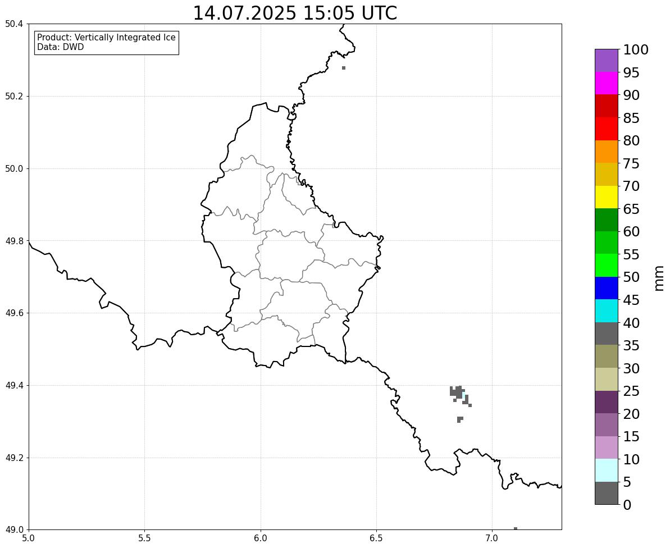This screenshot has height=548, width=670.
Task: Click the 6.5 longitude tick label
Action: pos(376,538)
